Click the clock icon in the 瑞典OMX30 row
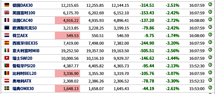216x94 pixels. click(x=210, y=87)
